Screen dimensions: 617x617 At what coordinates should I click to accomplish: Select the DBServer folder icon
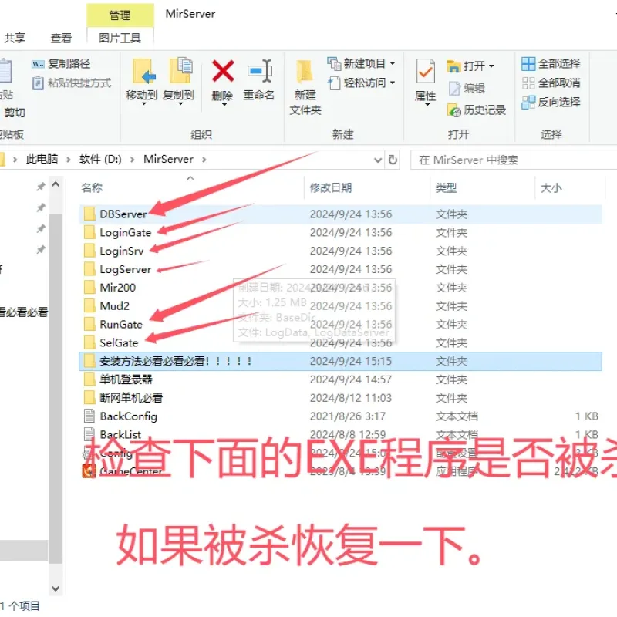[x=89, y=214]
